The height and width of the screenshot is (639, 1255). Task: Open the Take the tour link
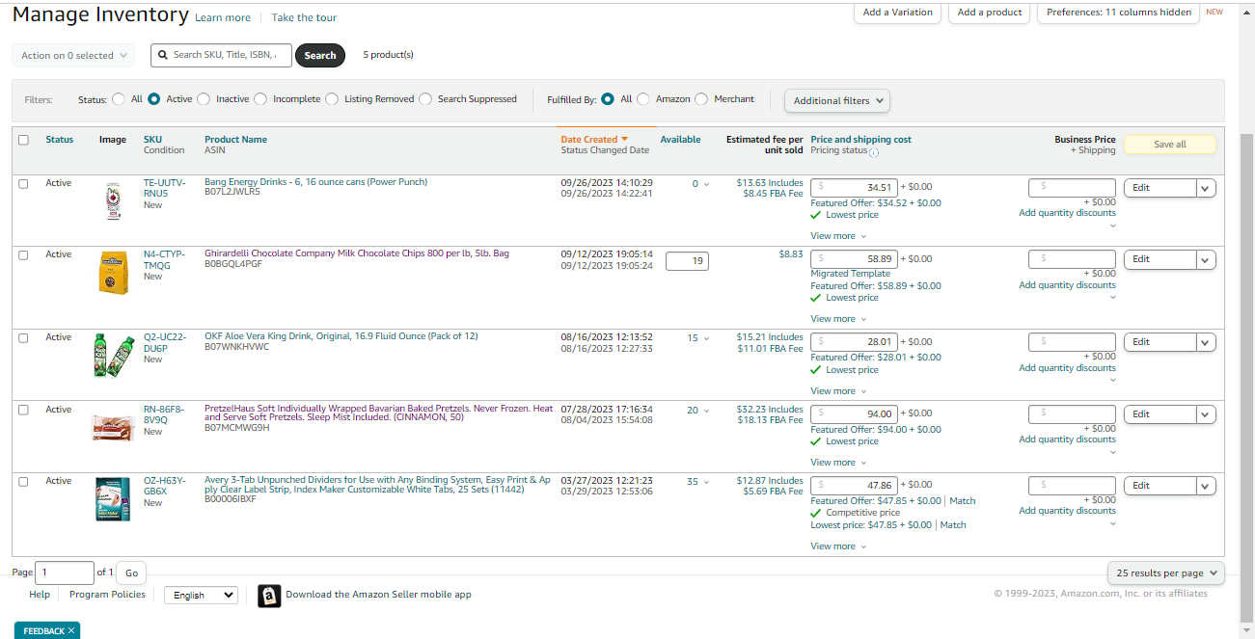click(x=304, y=17)
